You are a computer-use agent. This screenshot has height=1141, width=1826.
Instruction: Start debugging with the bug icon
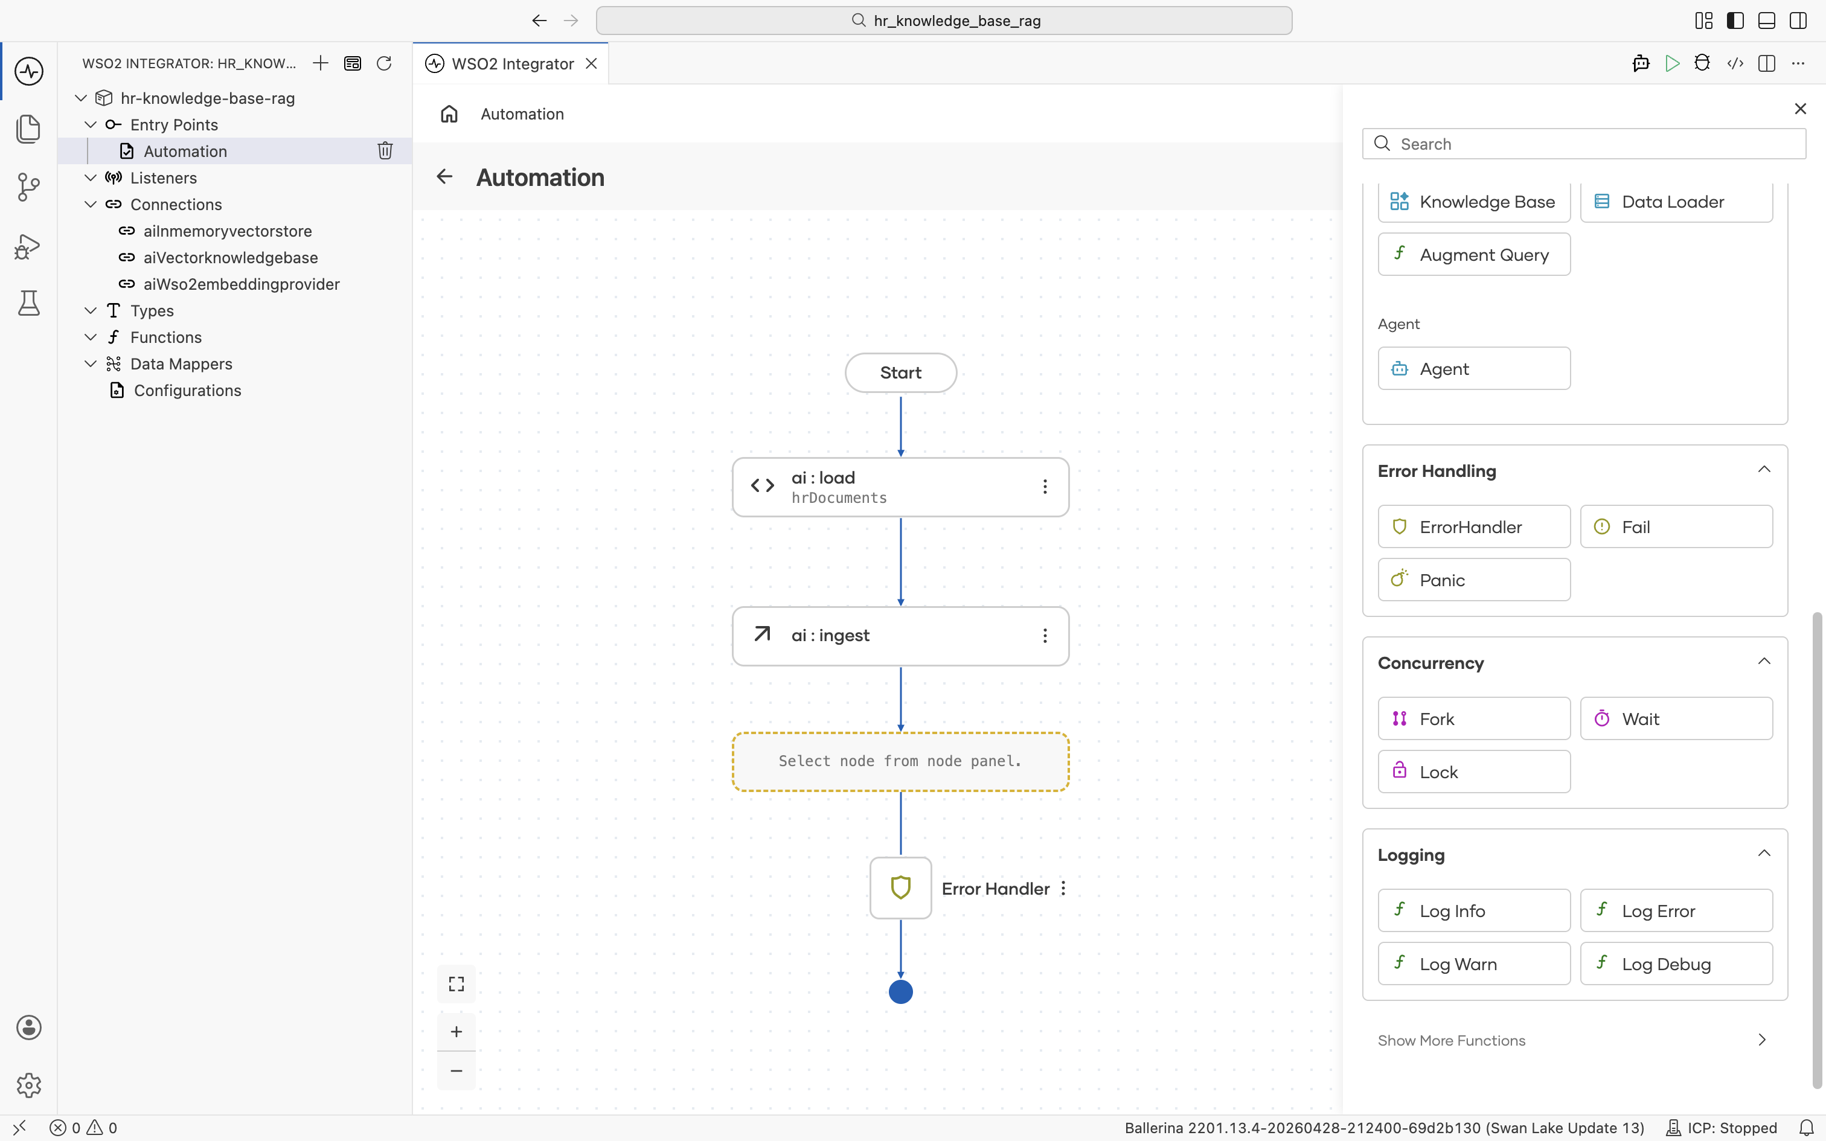(1702, 63)
